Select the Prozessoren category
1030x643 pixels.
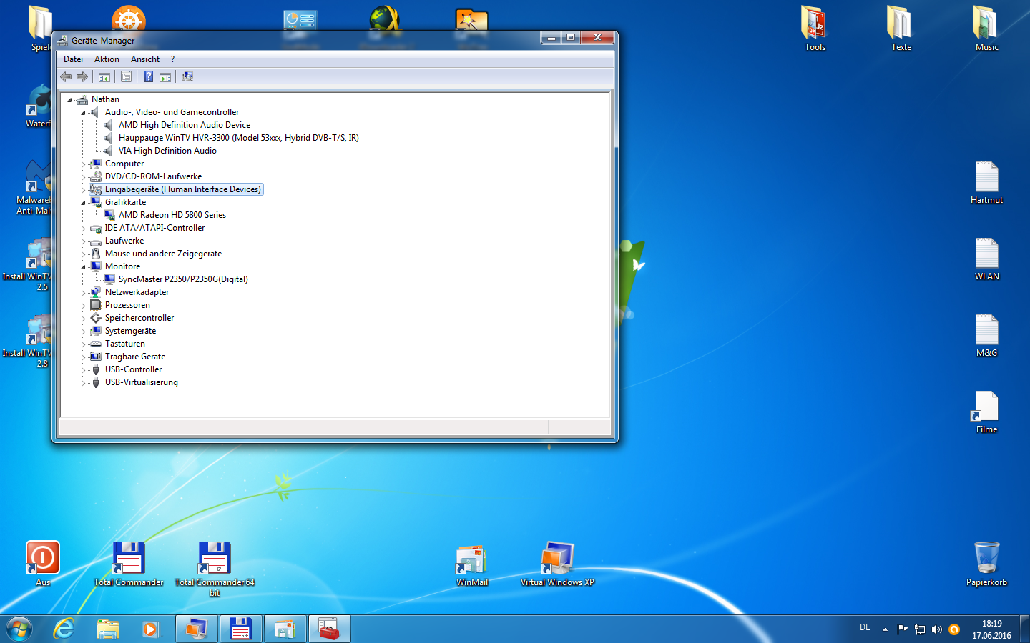point(127,305)
